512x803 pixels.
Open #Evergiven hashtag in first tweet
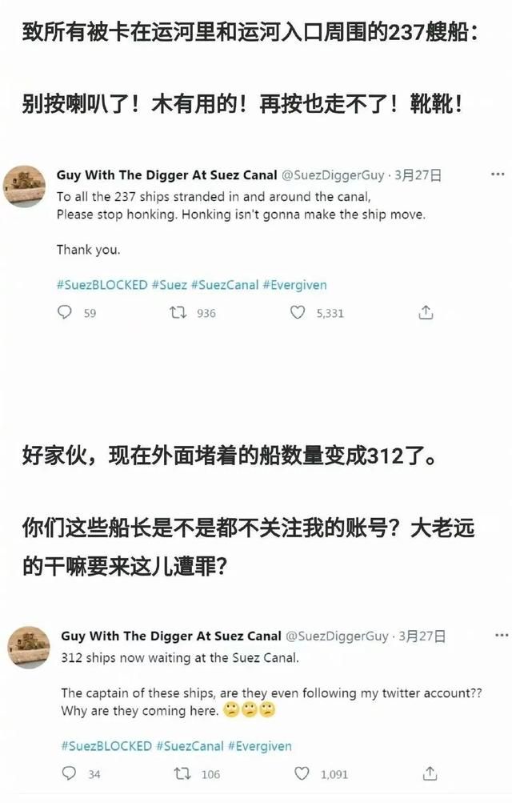click(x=294, y=285)
